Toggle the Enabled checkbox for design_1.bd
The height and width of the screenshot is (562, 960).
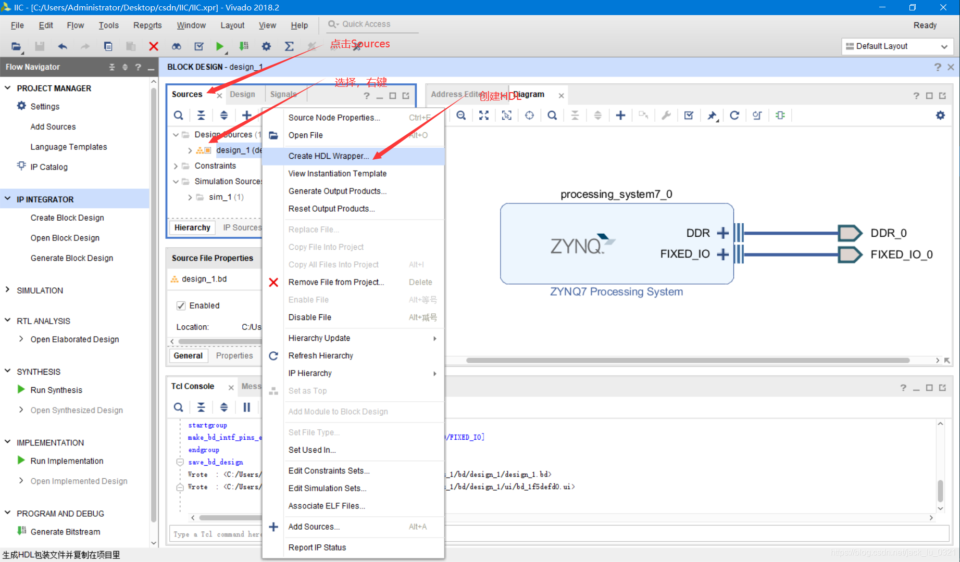[x=181, y=306]
